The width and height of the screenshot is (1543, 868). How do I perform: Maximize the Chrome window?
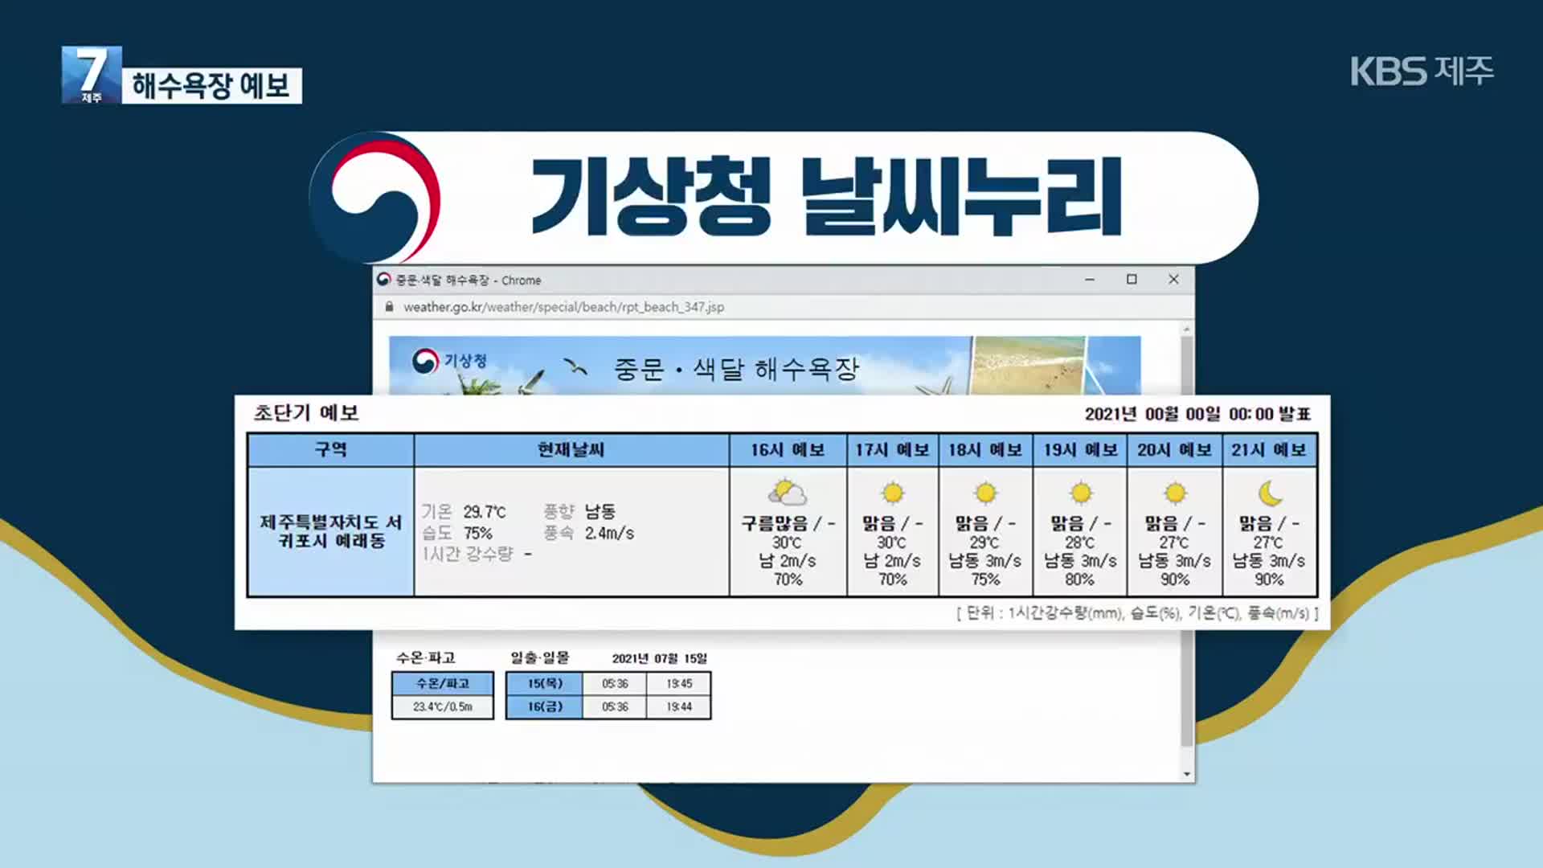tap(1132, 280)
